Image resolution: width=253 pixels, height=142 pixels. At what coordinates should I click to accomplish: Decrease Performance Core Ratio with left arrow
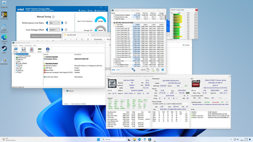click(x=47, y=23)
